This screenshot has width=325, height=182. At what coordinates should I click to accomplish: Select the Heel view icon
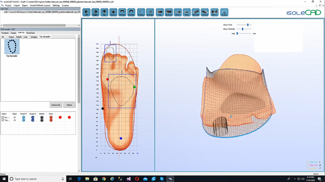[187, 12]
